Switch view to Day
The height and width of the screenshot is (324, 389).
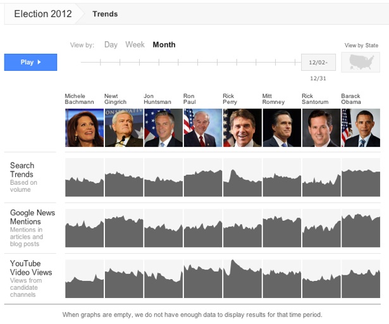[x=111, y=45]
